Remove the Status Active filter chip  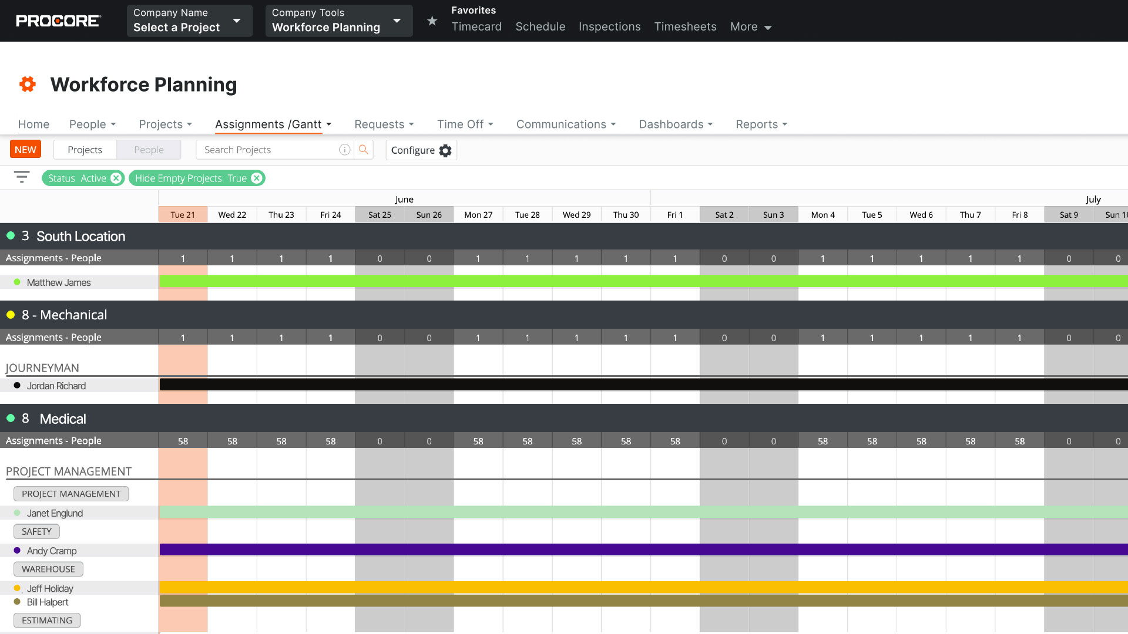(x=116, y=178)
